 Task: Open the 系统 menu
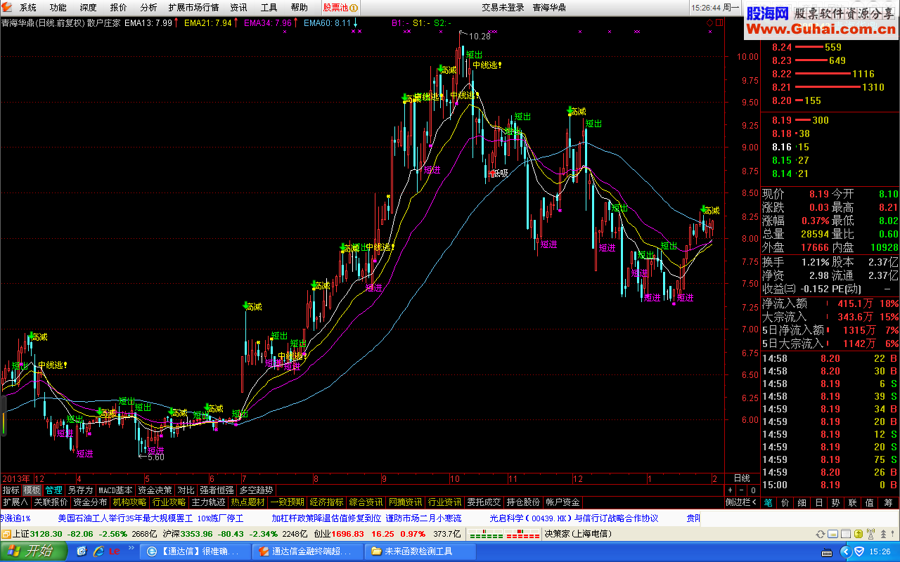(28, 8)
